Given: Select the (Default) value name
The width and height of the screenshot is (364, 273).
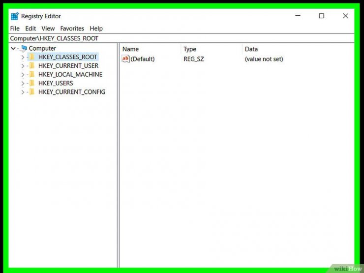Looking at the screenshot, I should point(143,59).
